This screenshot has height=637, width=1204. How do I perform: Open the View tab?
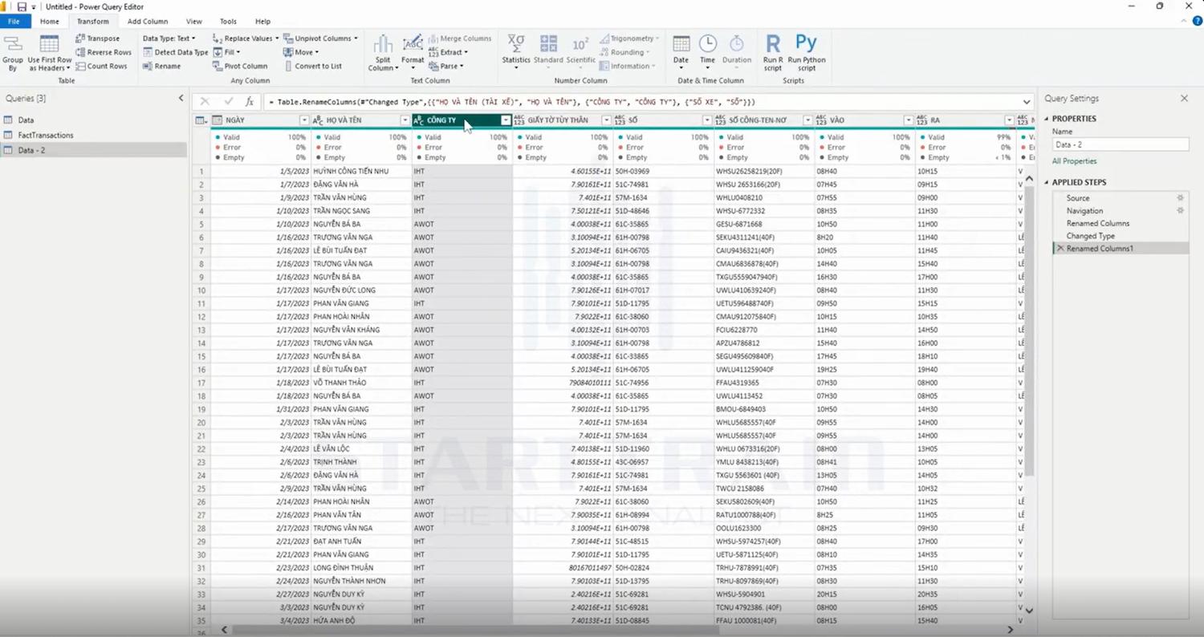[193, 22]
